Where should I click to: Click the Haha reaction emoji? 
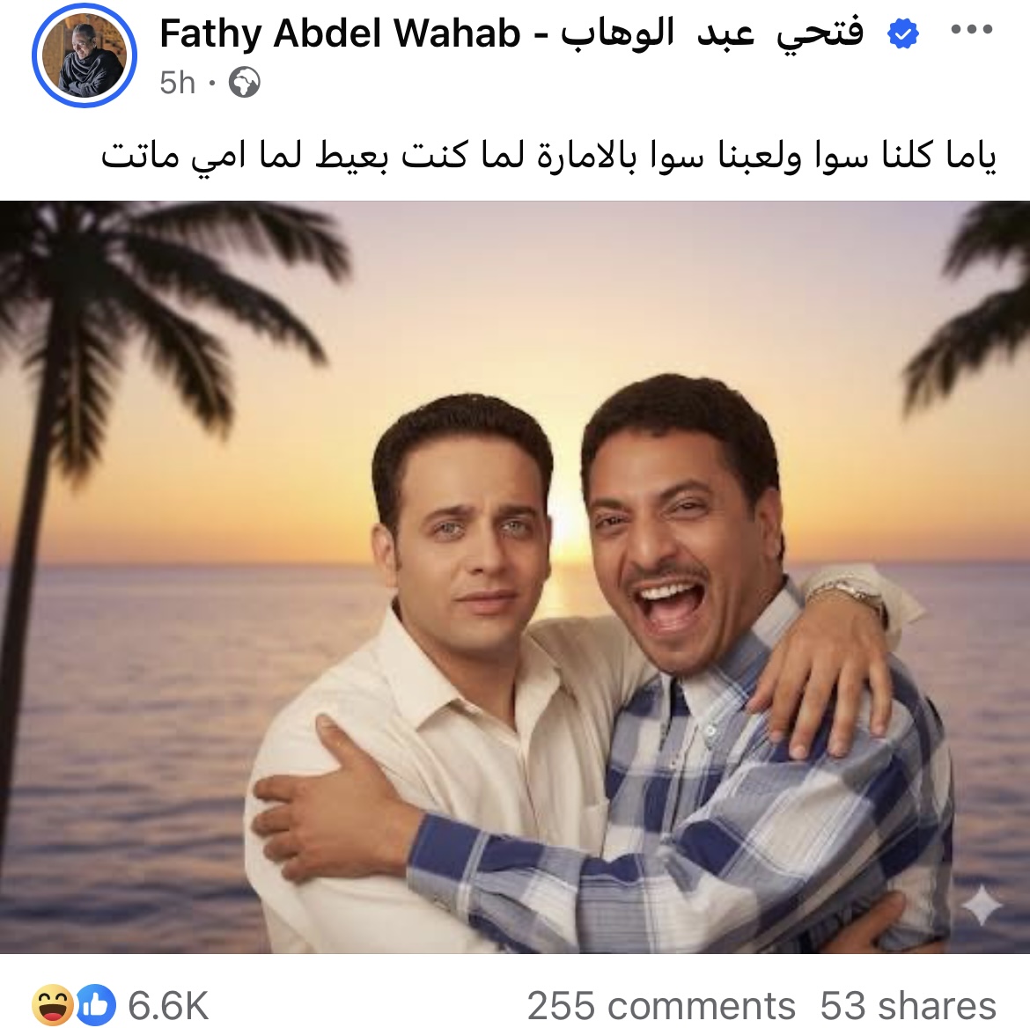[53, 1005]
